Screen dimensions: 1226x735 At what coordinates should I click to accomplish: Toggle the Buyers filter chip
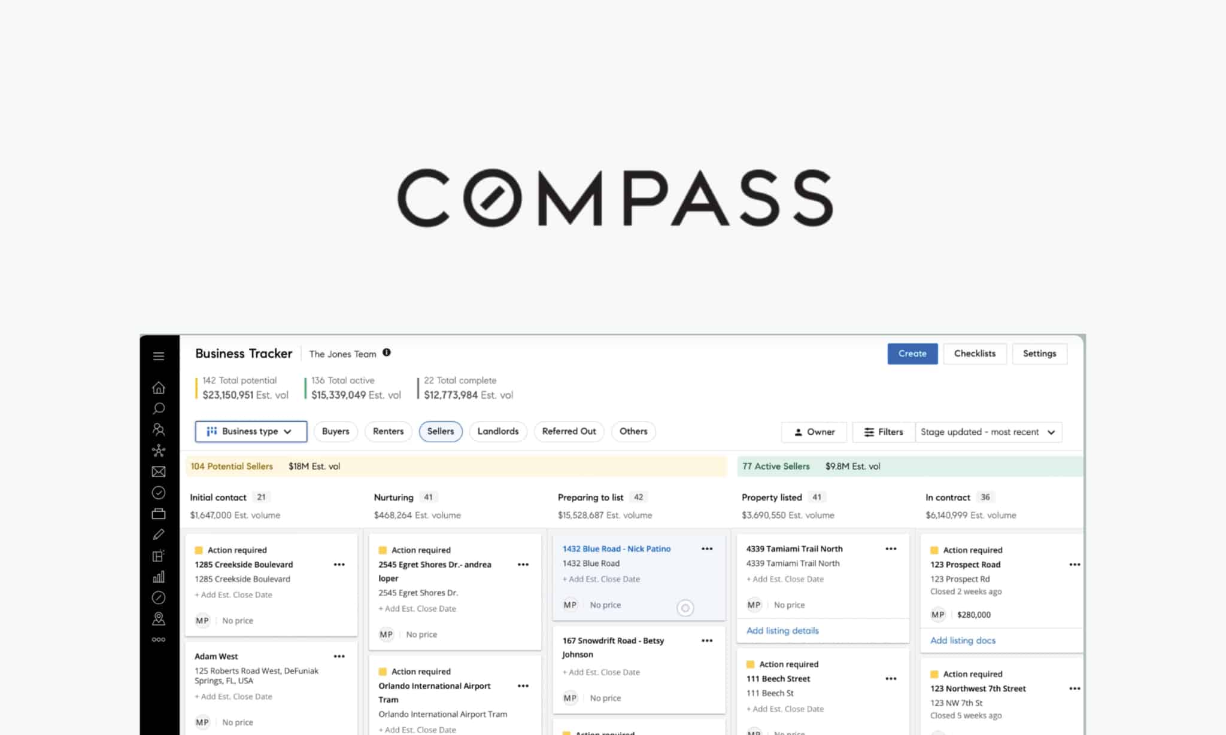coord(335,431)
